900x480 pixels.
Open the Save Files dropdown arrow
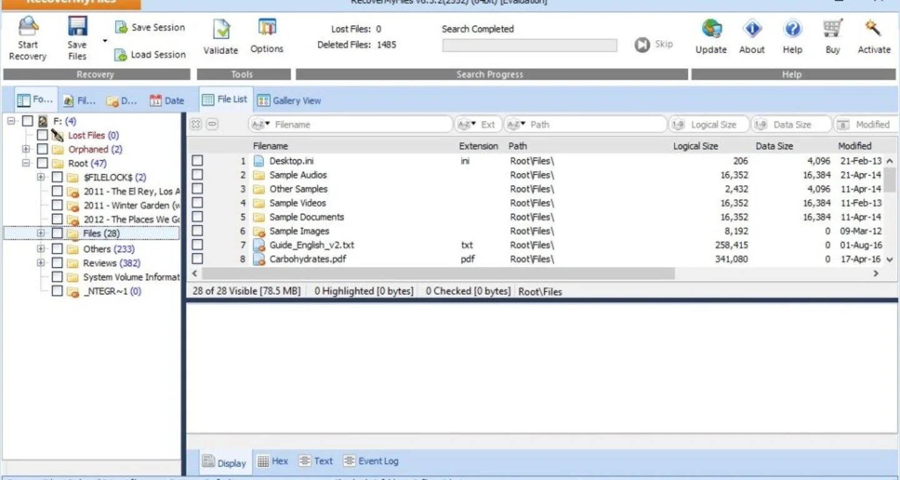[x=105, y=42]
